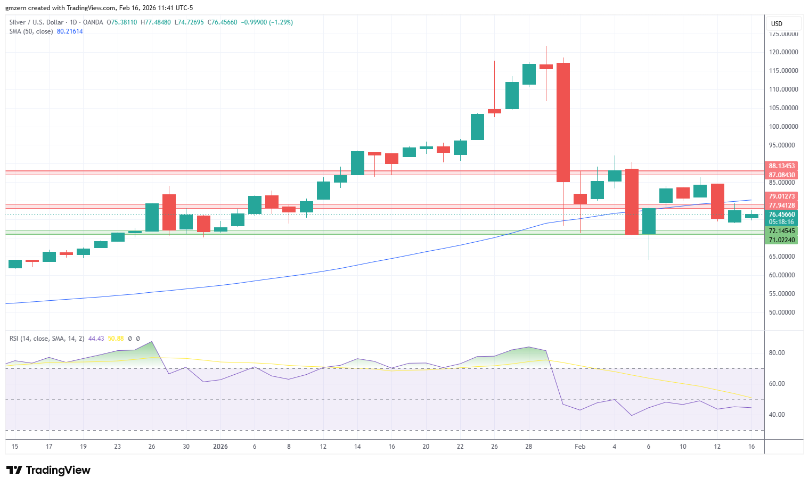Click the 120.00000 price axis label
Image resolution: width=809 pixels, height=486 pixels.
point(783,52)
